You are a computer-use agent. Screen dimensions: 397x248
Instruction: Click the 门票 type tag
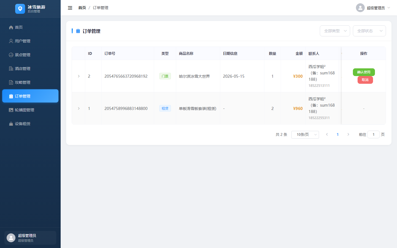[165, 76]
